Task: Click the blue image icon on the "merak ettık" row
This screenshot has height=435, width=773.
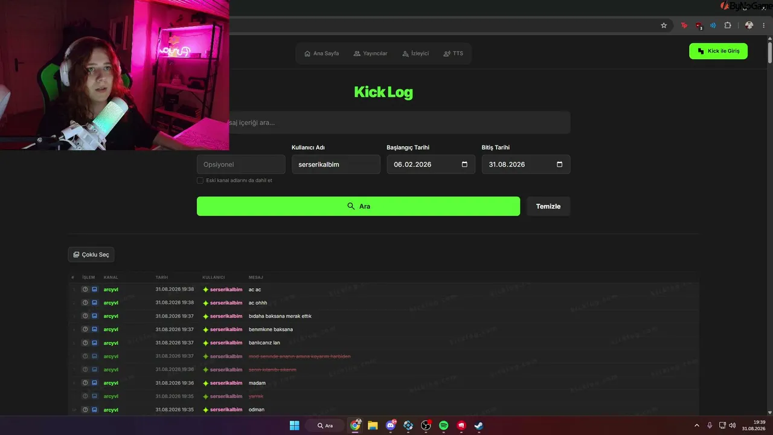Action: click(x=94, y=316)
